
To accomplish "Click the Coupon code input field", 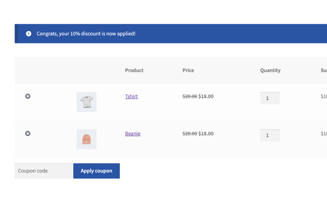I will point(43,171).
